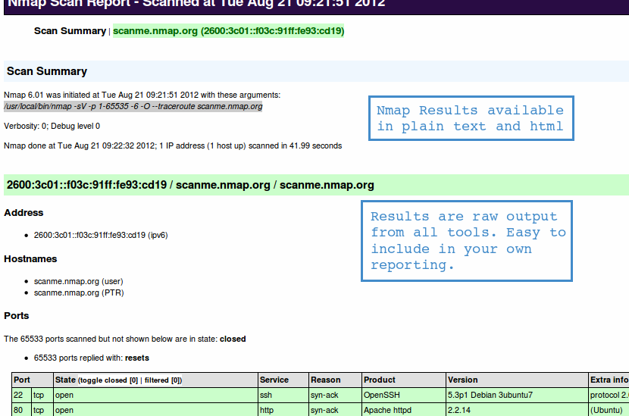This screenshot has height=416, width=629.
Task: Click the Nmap done summary line
Action: tap(173, 145)
